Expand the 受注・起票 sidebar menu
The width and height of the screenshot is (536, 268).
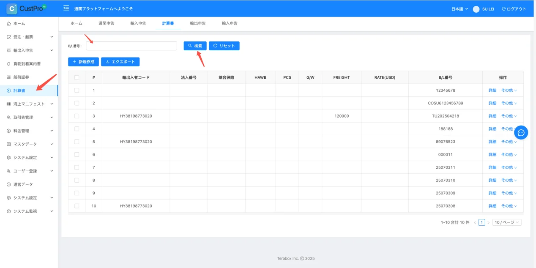pos(52,37)
